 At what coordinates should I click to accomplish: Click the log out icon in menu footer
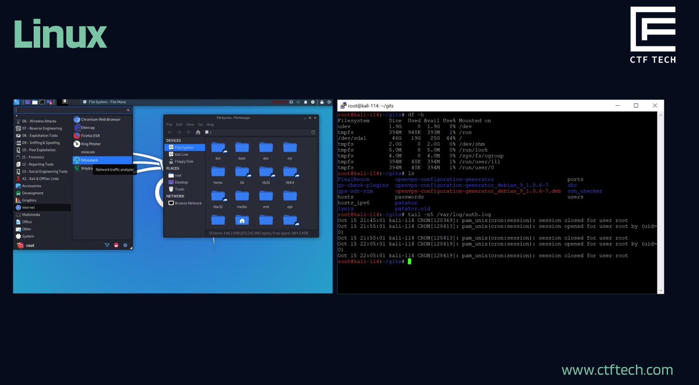125,245
